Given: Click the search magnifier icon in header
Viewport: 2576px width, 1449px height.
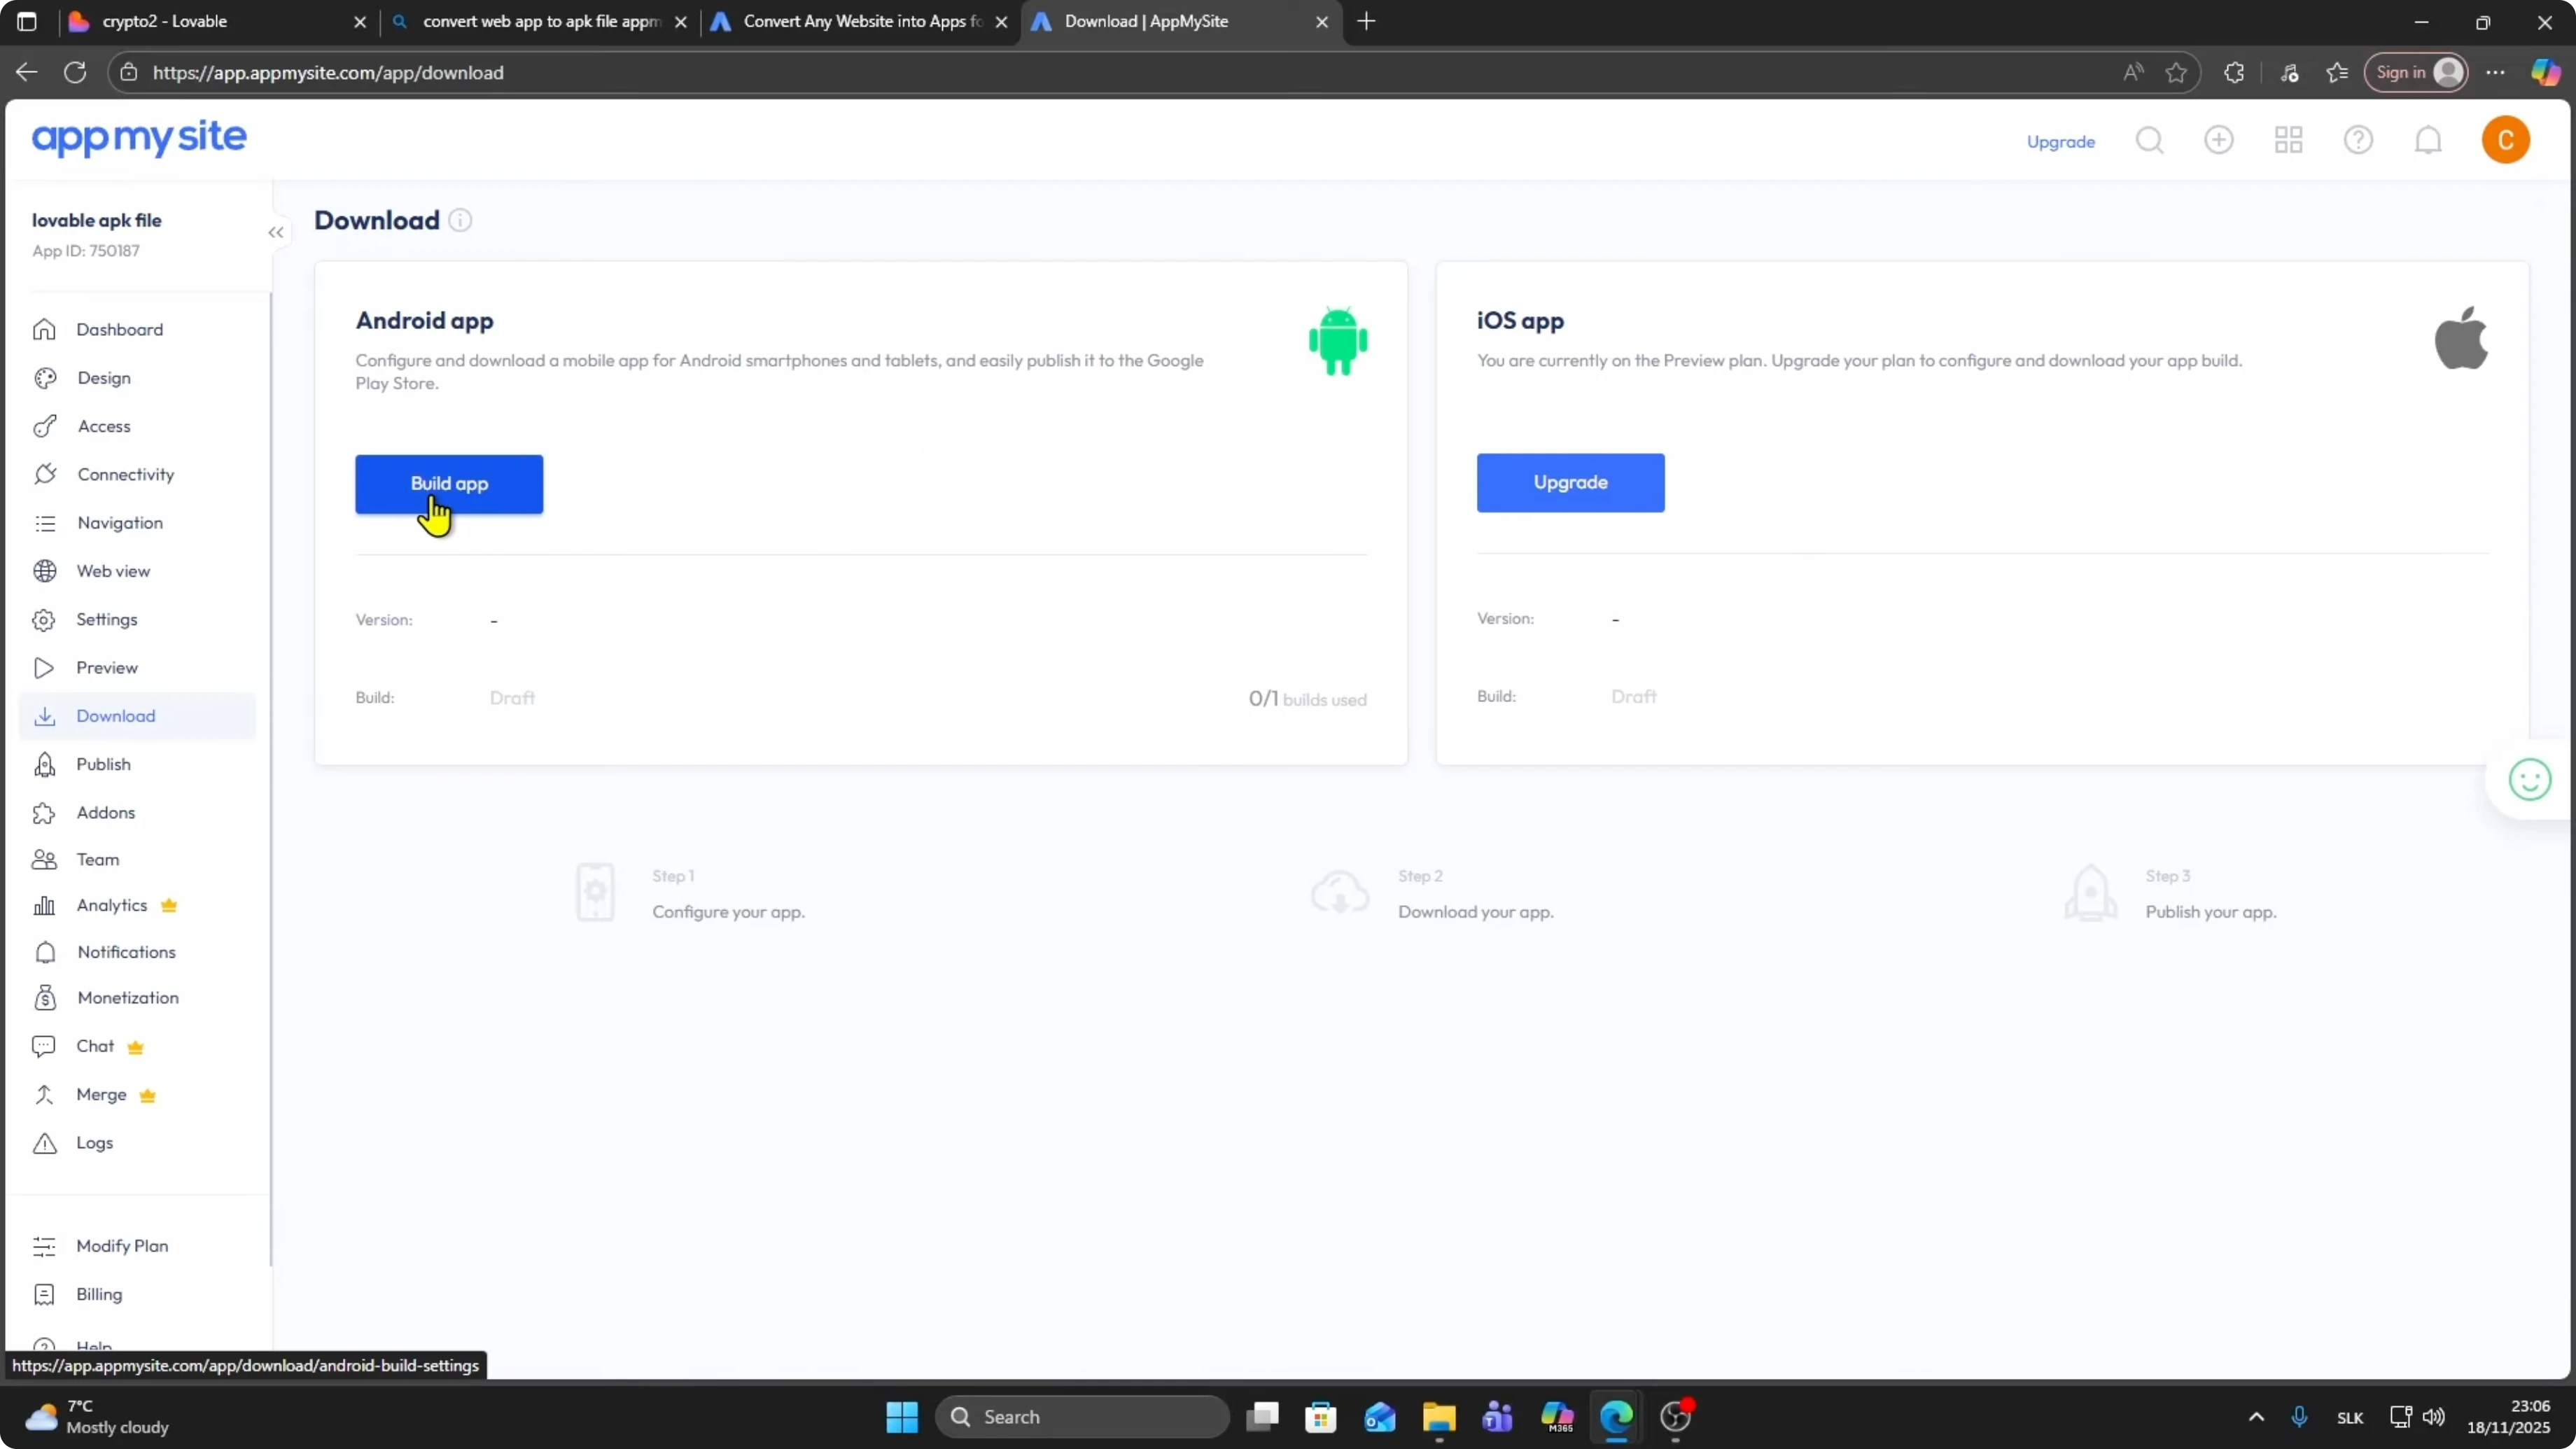Looking at the screenshot, I should (x=2149, y=140).
